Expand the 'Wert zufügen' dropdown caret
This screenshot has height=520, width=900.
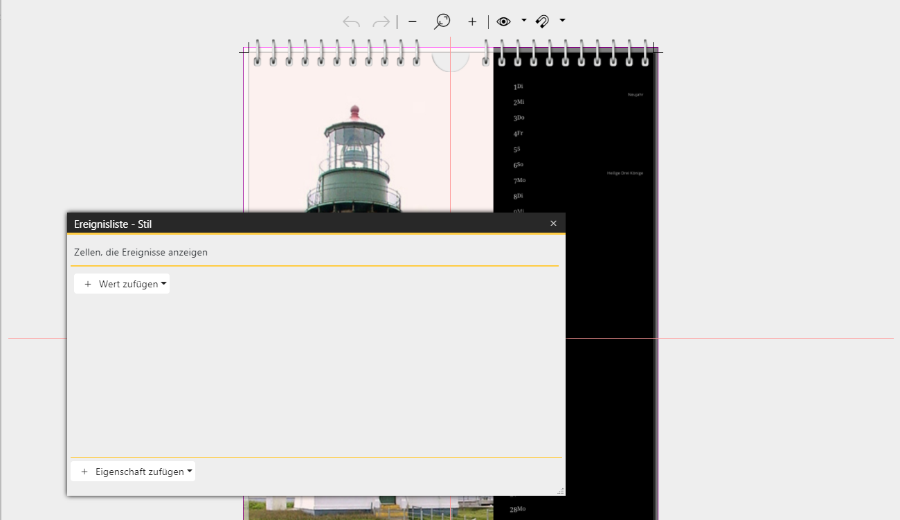coord(164,284)
